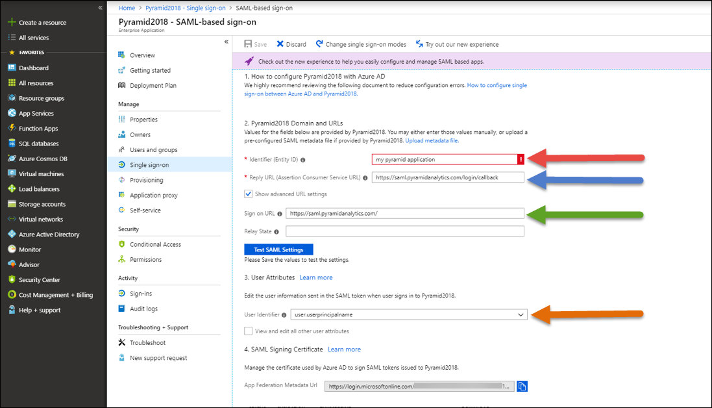Click the Storage accounts icon
Image resolution: width=712 pixels, height=408 pixels.
click(x=12, y=204)
